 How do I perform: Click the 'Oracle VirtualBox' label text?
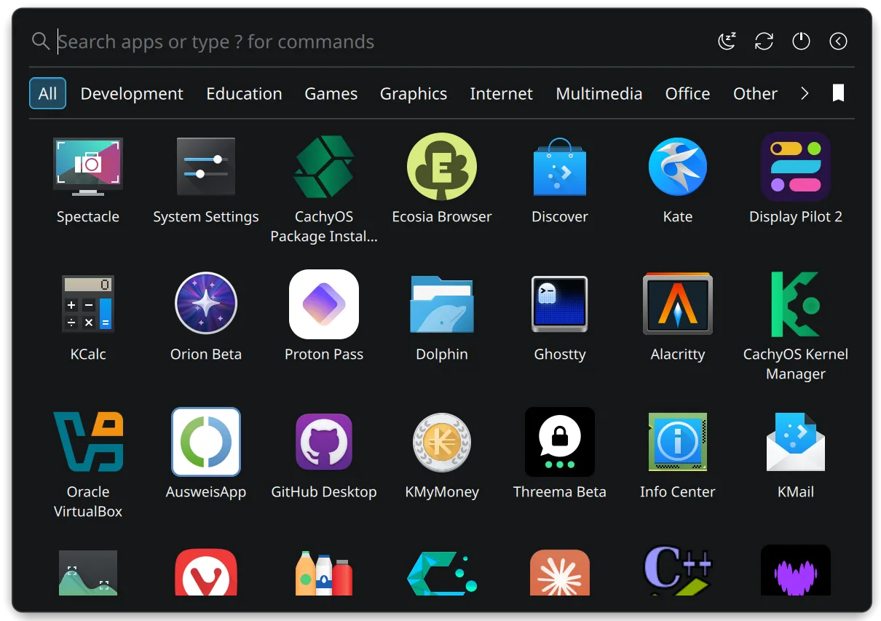click(x=88, y=502)
